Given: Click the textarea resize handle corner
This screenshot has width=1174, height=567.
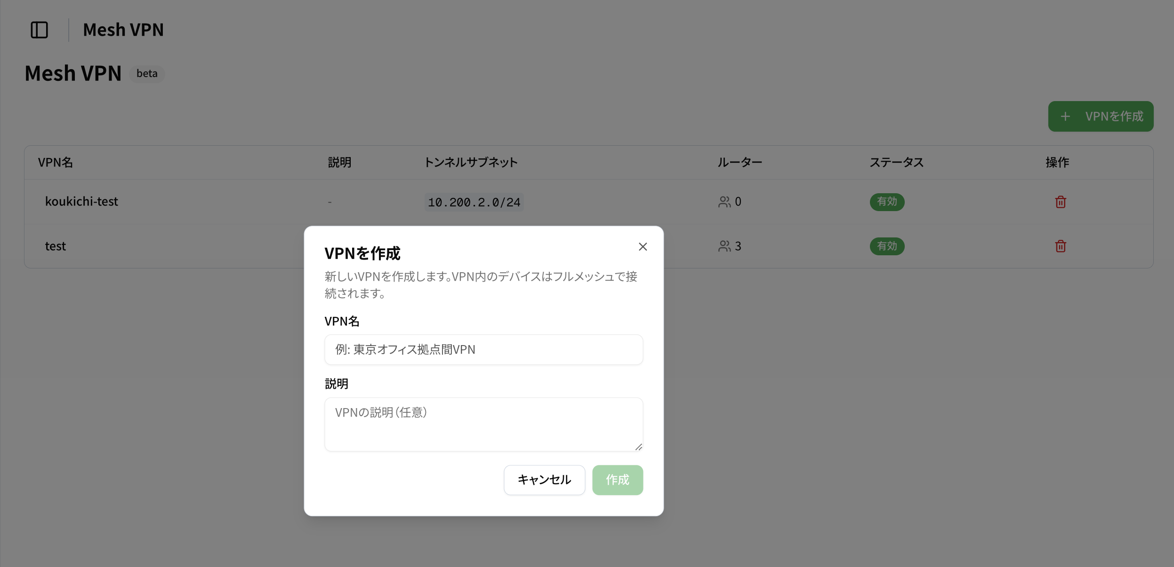Looking at the screenshot, I should point(638,447).
